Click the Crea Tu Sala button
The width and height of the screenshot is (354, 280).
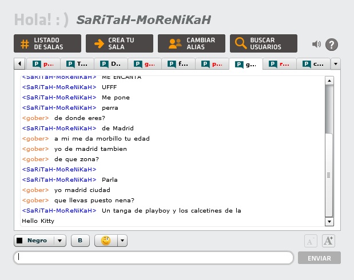pos(120,43)
